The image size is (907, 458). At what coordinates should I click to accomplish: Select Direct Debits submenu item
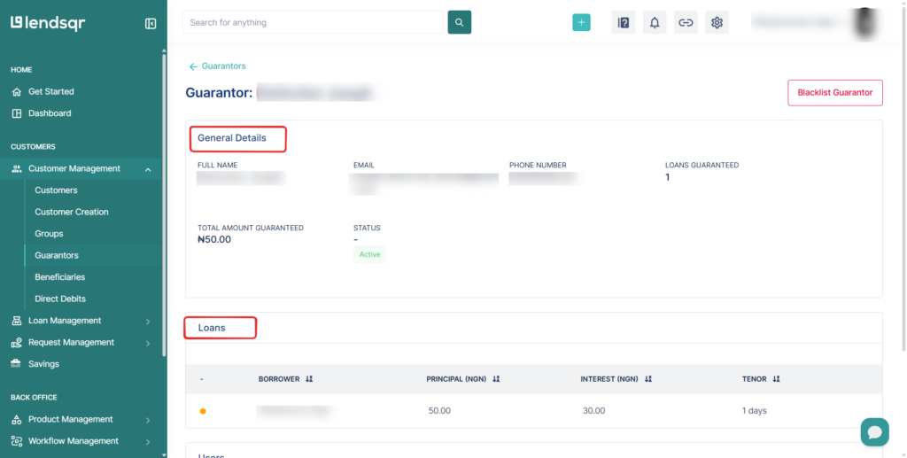60,299
